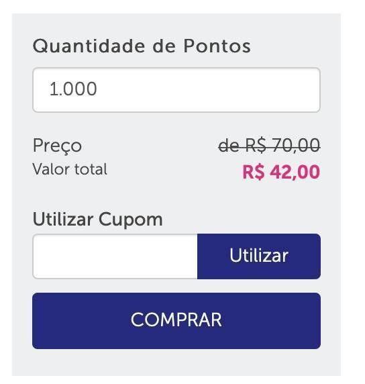
Task: Click the "Valor total" label
Action: [70, 169]
